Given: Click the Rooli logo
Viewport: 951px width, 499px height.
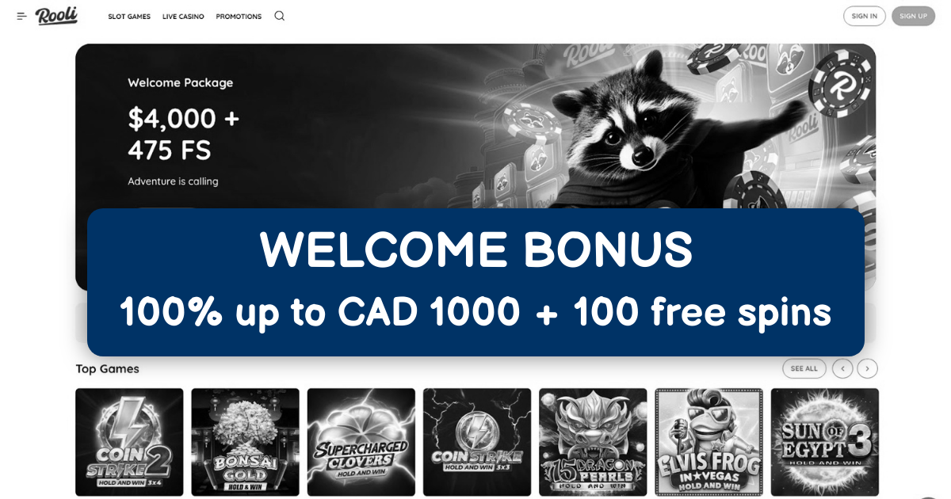Looking at the screenshot, I should (56, 16).
